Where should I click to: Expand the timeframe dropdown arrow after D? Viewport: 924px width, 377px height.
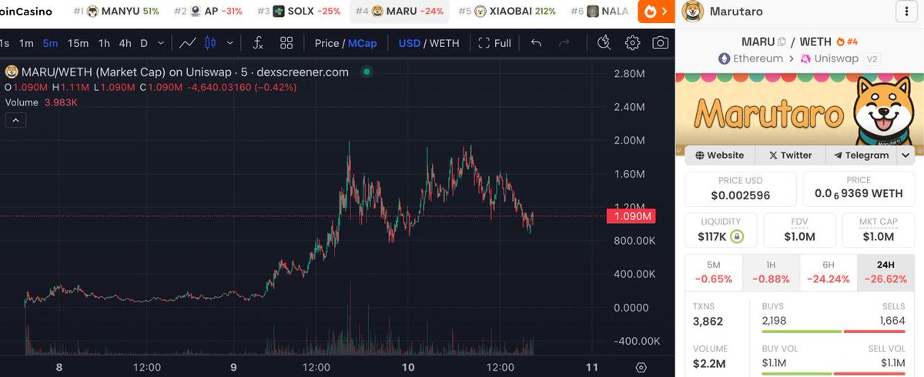159,43
